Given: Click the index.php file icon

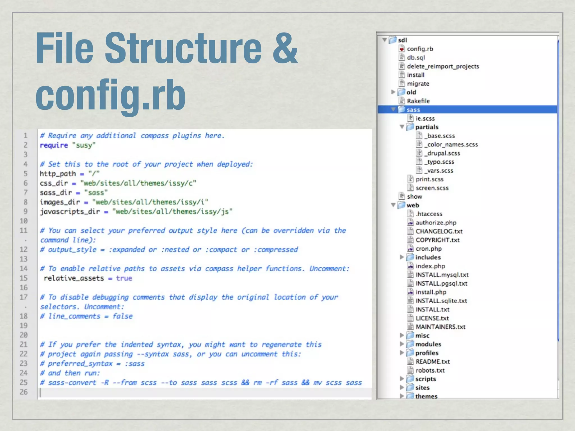Looking at the screenshot, I should click(x=410, y=266).
